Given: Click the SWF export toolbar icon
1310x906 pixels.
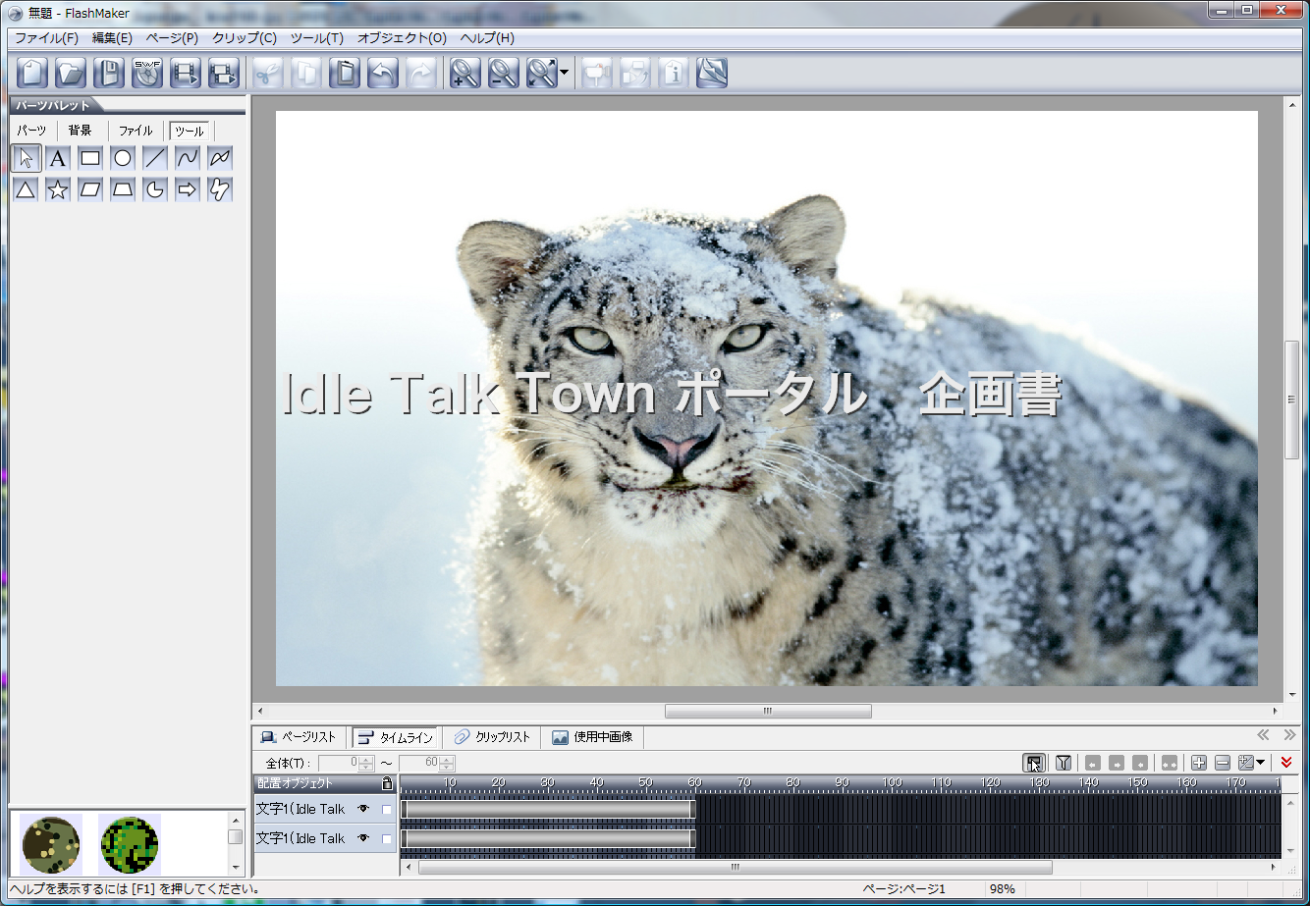Looking at the screenshot, I should coord(147,73).
